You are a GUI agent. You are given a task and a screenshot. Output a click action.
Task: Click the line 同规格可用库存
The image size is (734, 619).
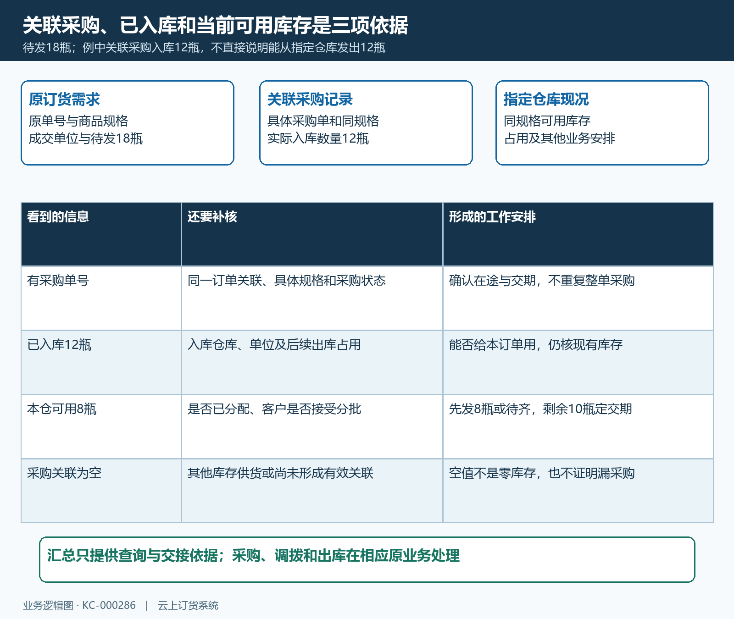click(x=547, y=121)
